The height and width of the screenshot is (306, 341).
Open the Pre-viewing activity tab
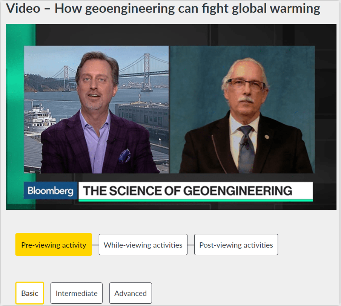[x=54, y=245]
